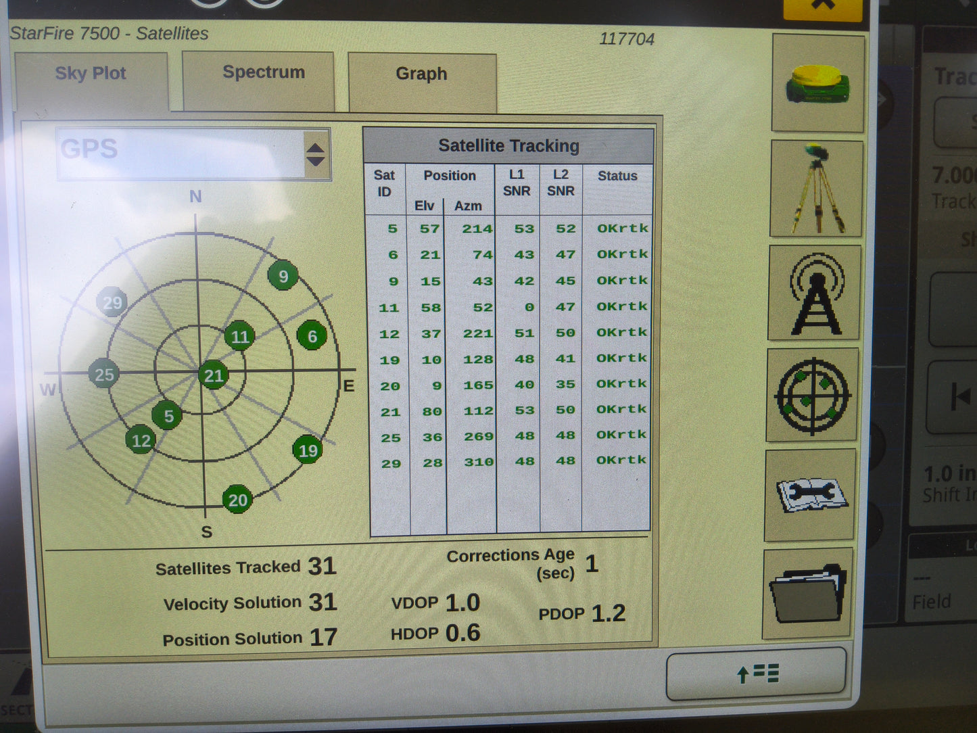Open the wrench manual diagnostics icon

811,496
